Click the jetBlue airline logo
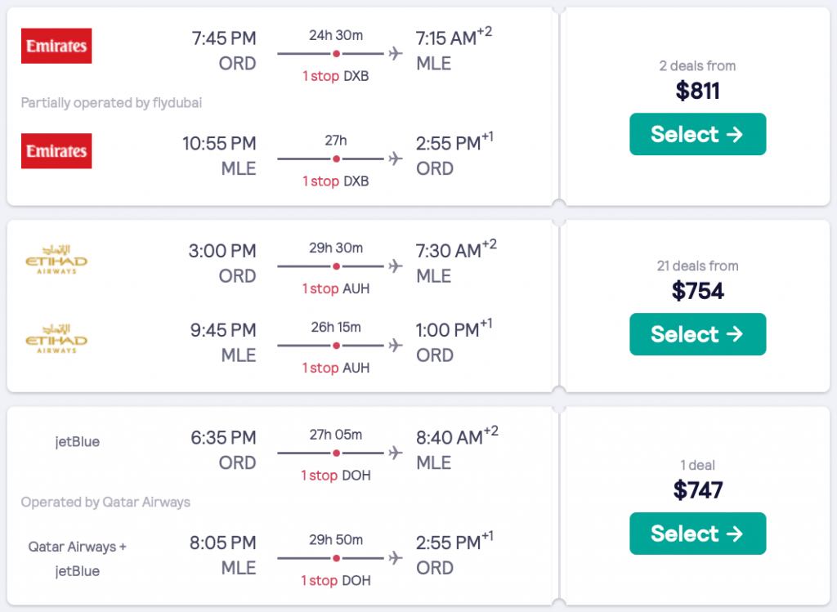This screenshot has height=612, width=837. (78, 442)
